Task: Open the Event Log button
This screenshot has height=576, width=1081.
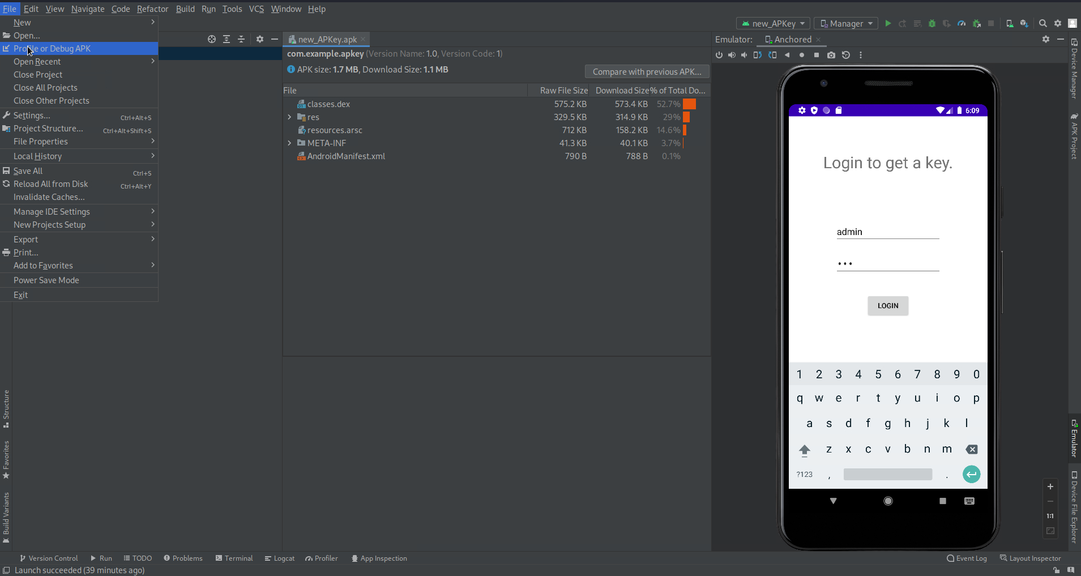Action: (967, 558)
